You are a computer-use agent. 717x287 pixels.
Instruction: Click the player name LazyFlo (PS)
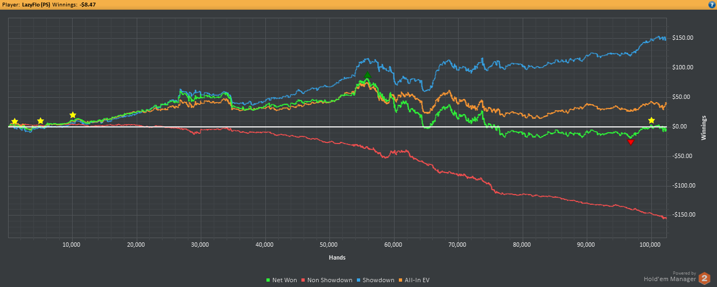[36, 4]
